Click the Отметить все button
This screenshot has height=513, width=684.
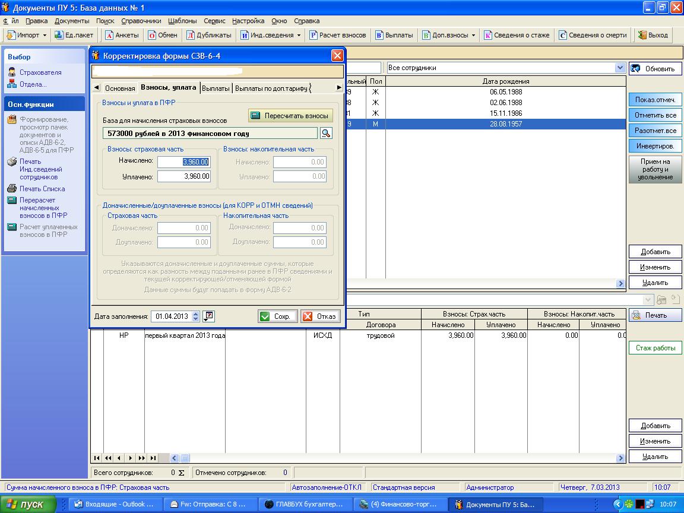(655, 115)
